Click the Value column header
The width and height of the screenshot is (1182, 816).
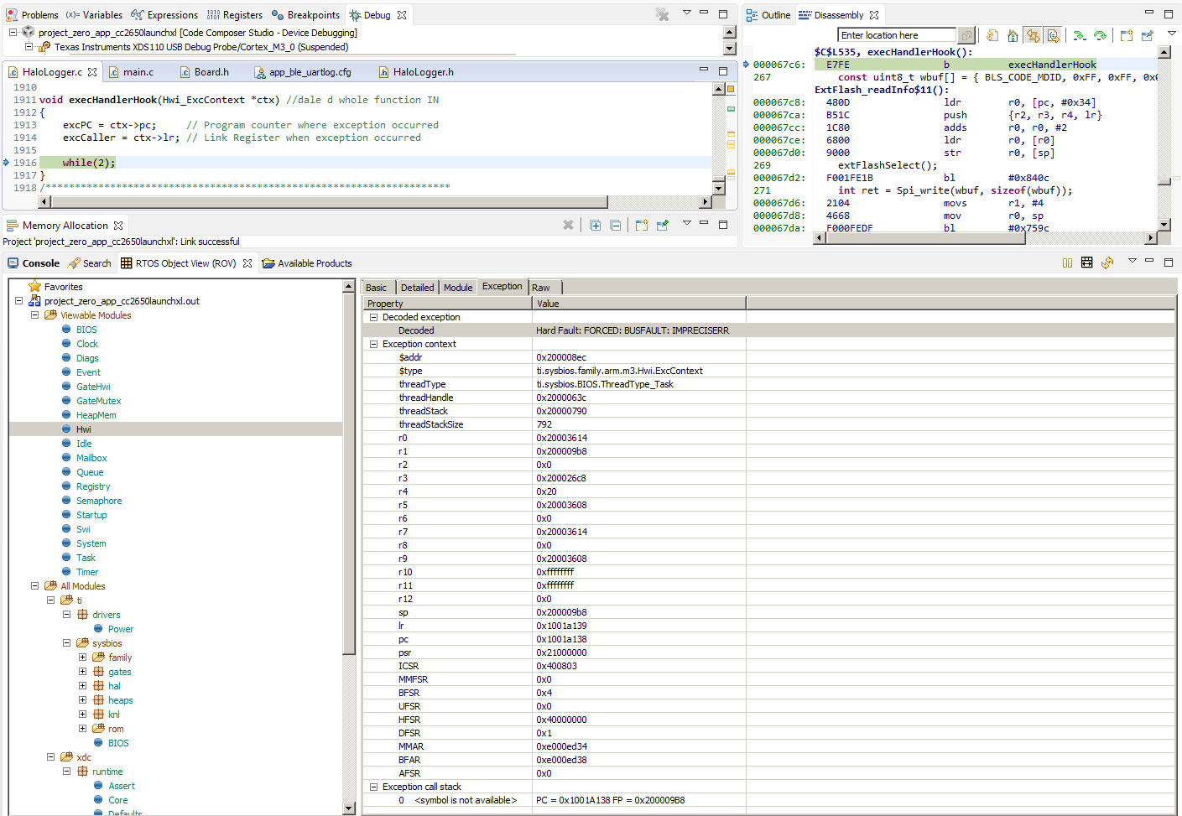[639, 304]
